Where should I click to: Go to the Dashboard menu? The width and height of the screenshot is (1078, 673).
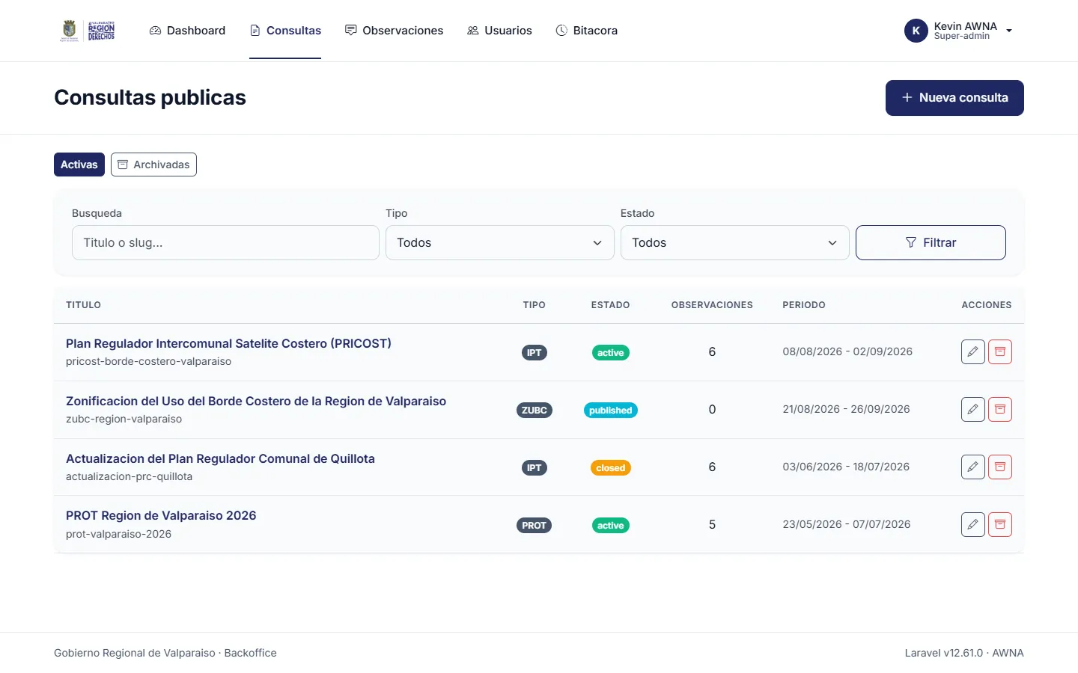tap(187, 31)
